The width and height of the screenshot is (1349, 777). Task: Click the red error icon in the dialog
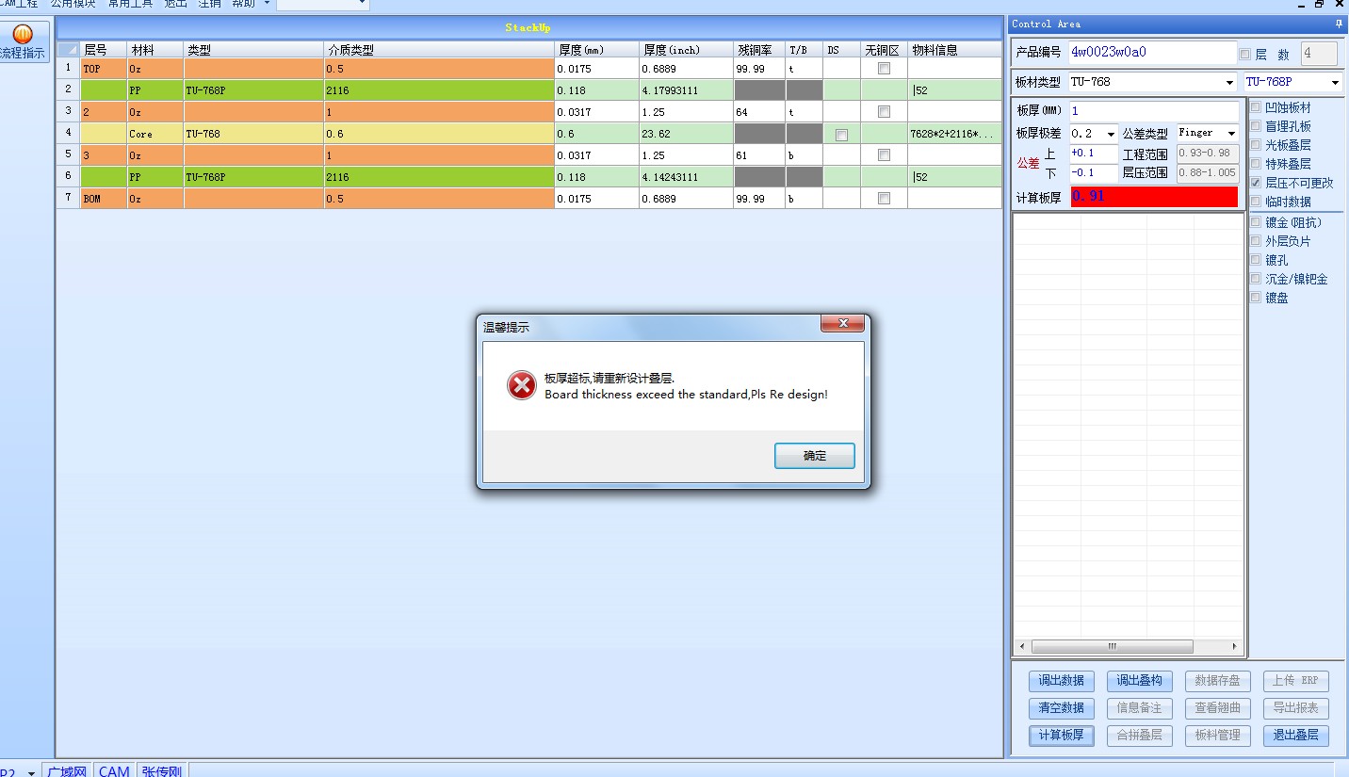(x=521, y=385)
